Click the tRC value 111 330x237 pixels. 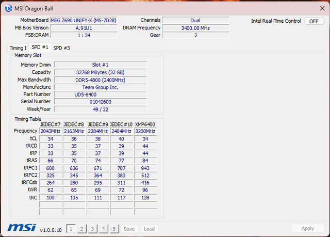pyautogui.click(x=98, y=198)
